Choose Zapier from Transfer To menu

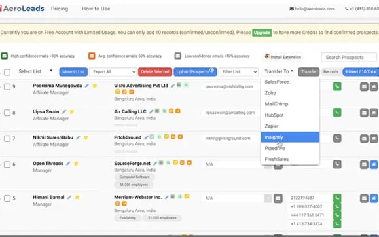click(290, 126)
